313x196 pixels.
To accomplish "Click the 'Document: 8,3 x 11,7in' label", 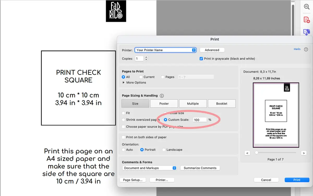I will coord(260,72).
